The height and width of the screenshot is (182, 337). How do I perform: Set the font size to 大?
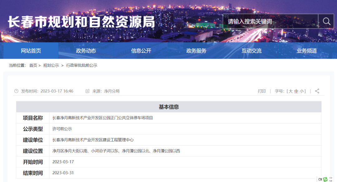coord(291,91)
